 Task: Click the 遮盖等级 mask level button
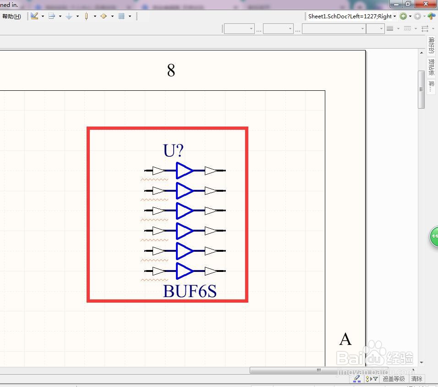(394, 379)
